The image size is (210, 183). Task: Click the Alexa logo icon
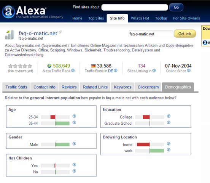pos(8,12)
